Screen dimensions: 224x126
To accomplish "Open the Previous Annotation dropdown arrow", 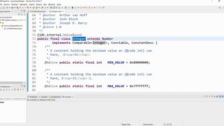I will coord(84,8).
